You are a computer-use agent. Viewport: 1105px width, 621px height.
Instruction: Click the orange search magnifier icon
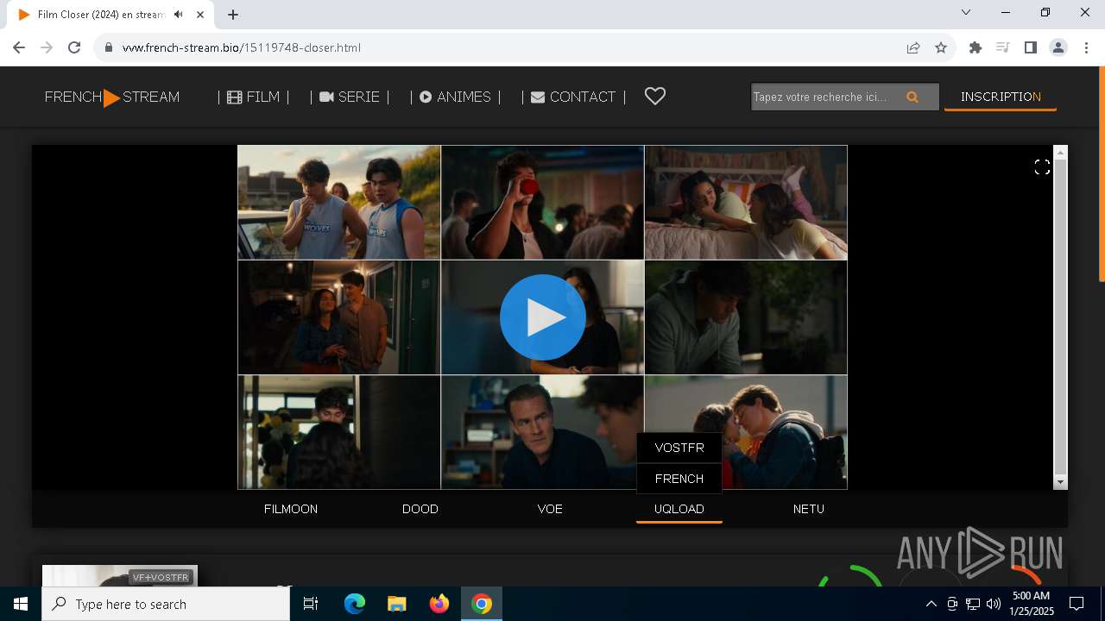[912, 97]
